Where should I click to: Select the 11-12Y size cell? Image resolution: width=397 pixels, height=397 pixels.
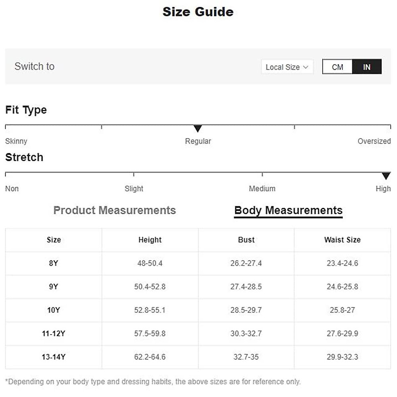pos(54,333)
